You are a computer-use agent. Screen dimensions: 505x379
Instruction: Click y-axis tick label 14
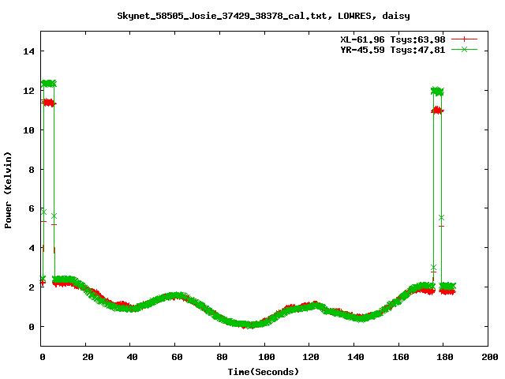click(x=28, y=51)
